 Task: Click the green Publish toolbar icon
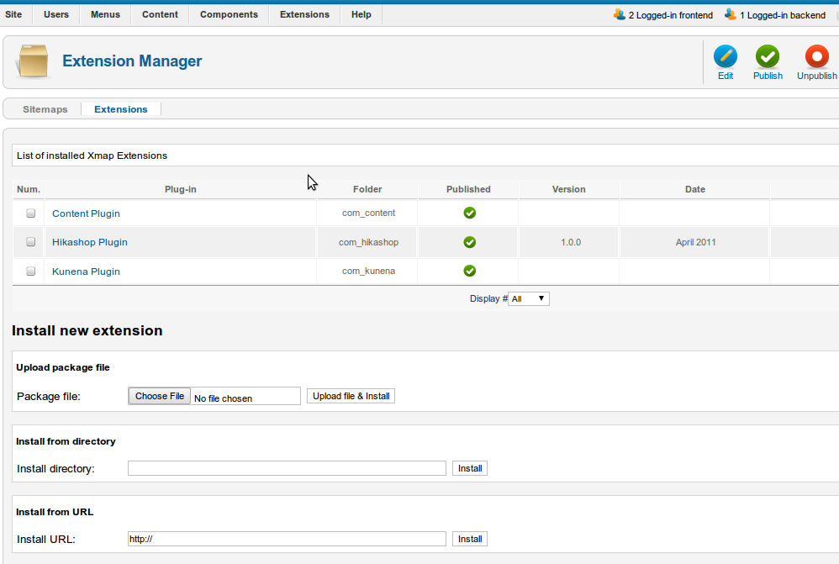coord(767,57)
